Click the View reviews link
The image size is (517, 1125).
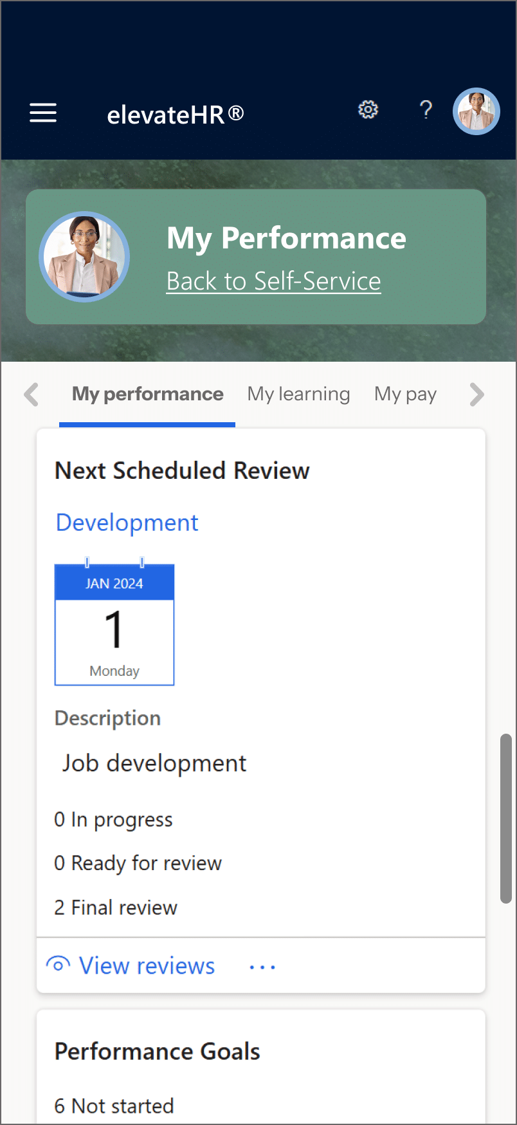pyautogui.click(x=147, y=966)
